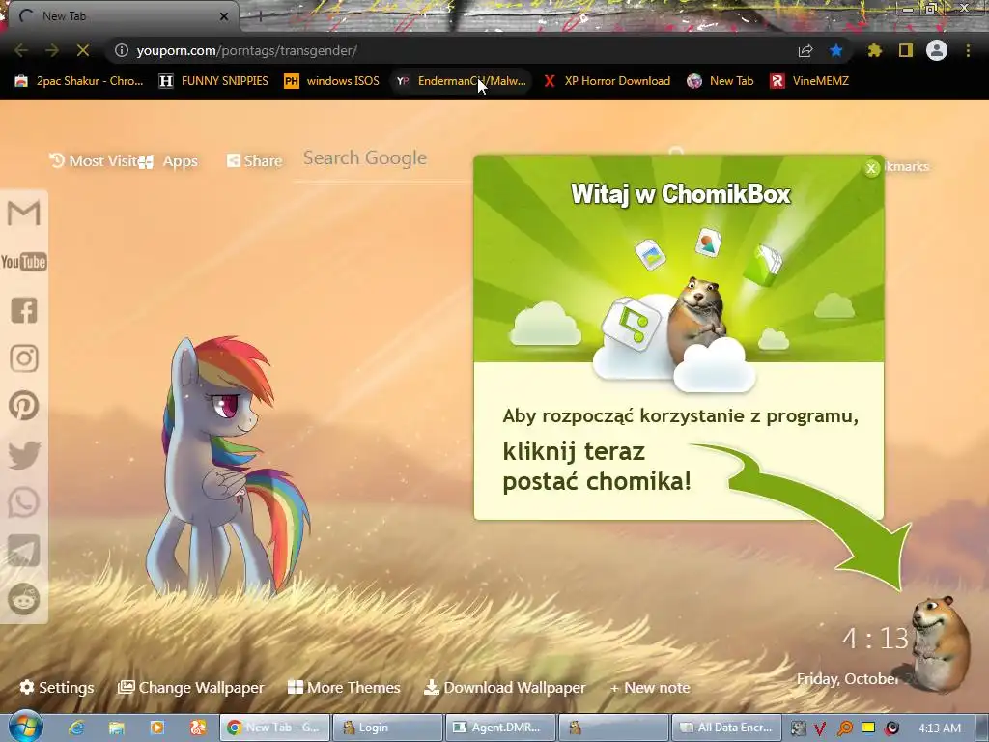The image size is (989, 742).
Task: Open the WhatsApp sidebar shortcut
Action: pyautogui.click(x=24, y=502)
